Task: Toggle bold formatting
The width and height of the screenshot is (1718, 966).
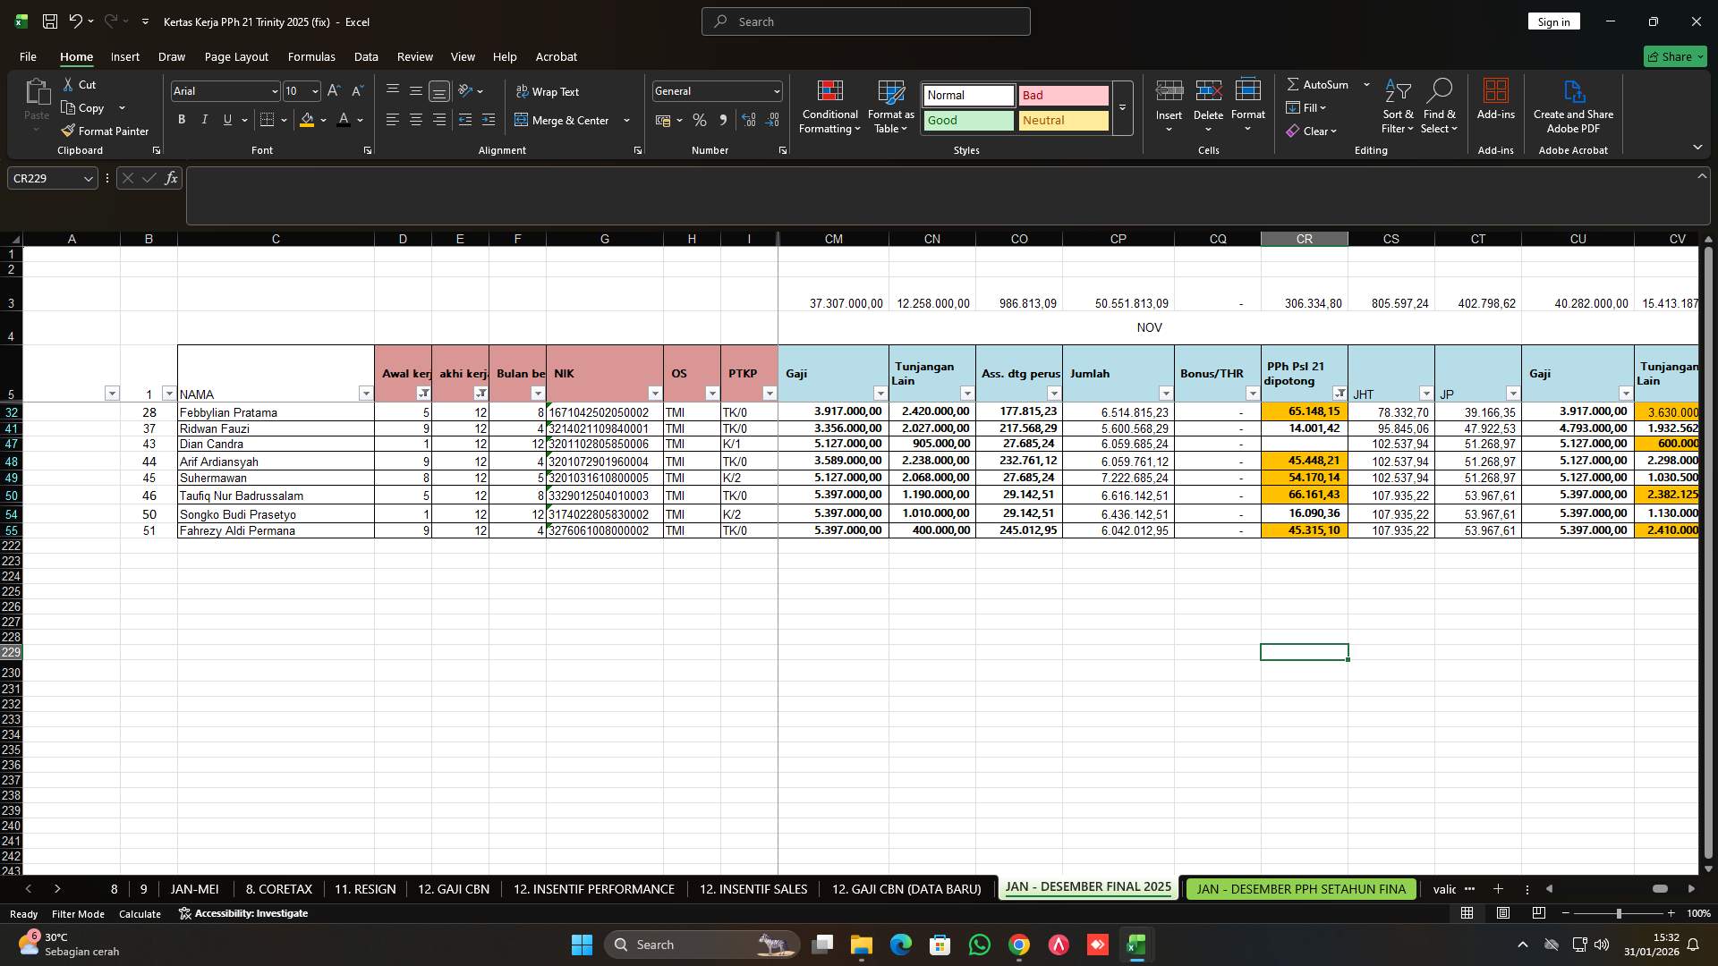Action: coord(181,119)
